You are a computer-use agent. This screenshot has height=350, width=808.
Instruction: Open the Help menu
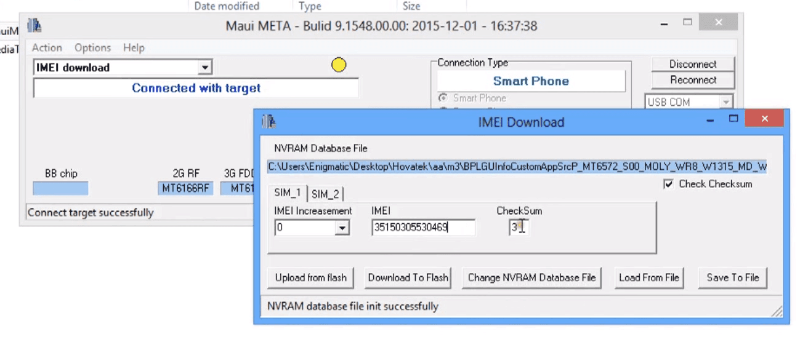coord(134,47)
